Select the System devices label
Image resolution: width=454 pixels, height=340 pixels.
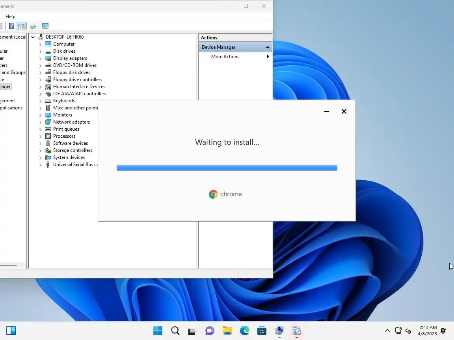[x=69, y=157]
